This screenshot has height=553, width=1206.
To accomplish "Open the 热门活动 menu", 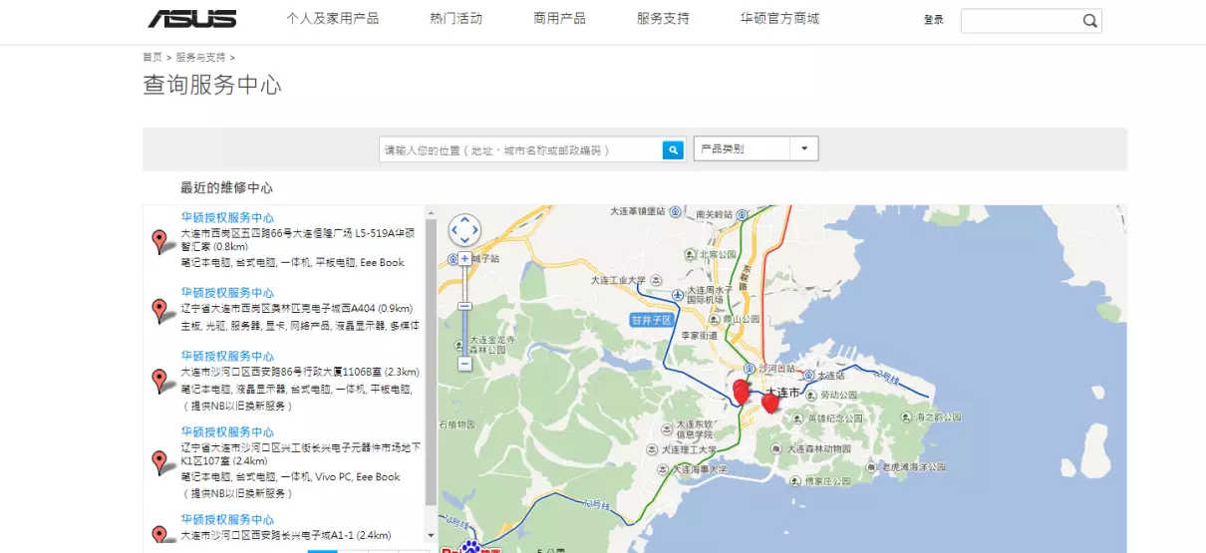I will [x=455, y=19].
